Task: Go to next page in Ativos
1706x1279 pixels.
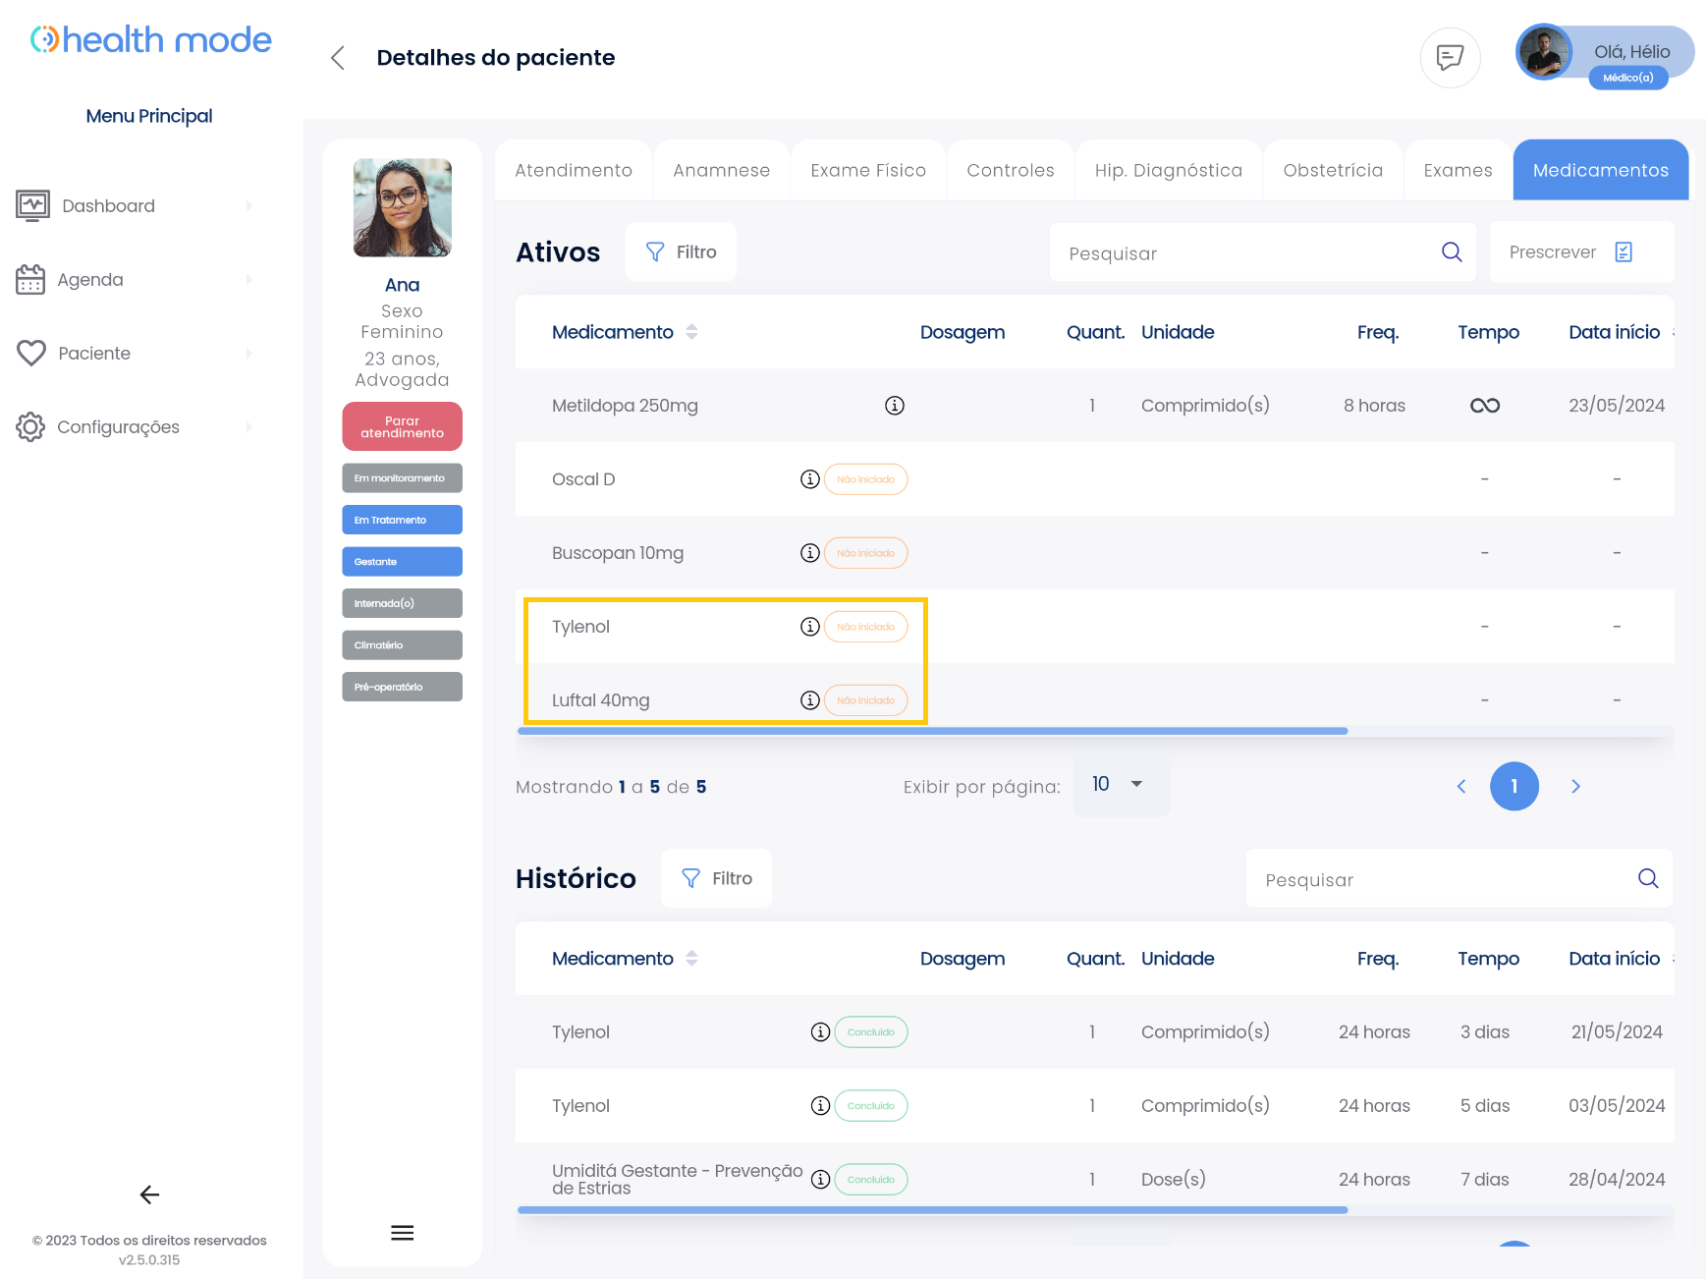Action: [1575, 786]
